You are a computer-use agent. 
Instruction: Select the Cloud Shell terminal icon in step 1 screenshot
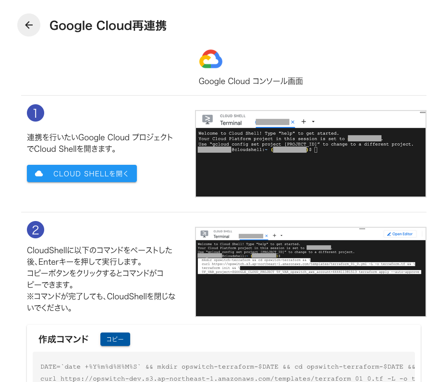point(207,120)
